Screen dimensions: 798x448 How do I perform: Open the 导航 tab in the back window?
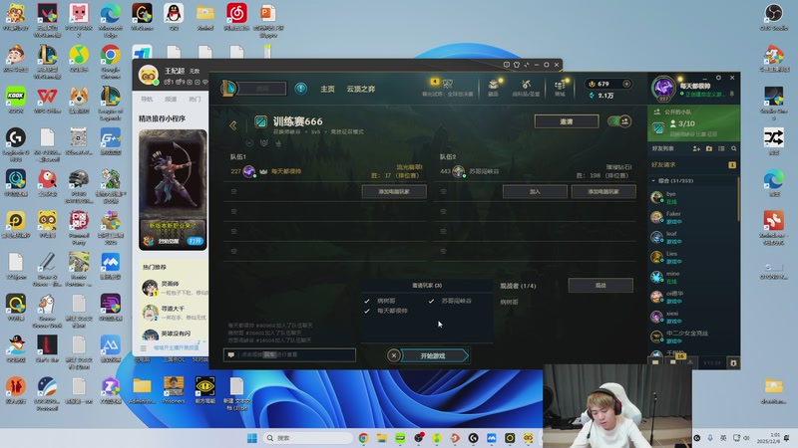[147, 99]
